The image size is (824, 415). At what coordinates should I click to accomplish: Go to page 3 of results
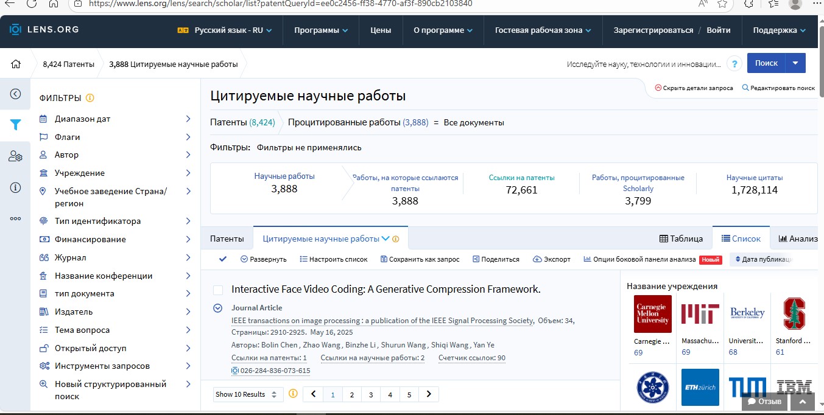tap(371, 394)
